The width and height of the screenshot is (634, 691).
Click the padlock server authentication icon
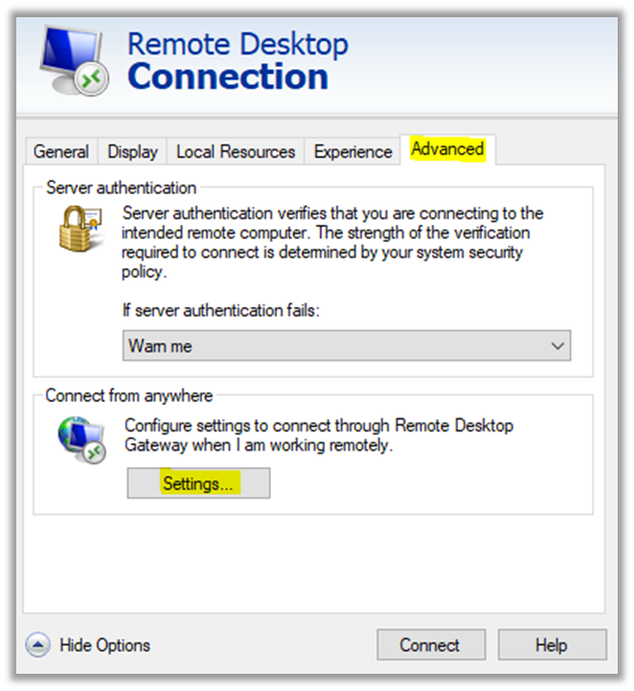pyautogui.click(x=80, y=229)
